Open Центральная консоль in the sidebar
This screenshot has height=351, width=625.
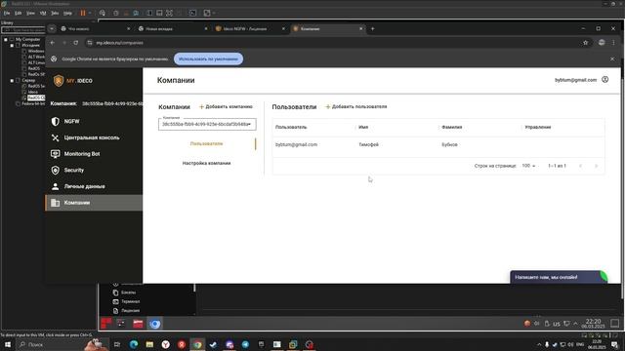[x=94, y=137]
